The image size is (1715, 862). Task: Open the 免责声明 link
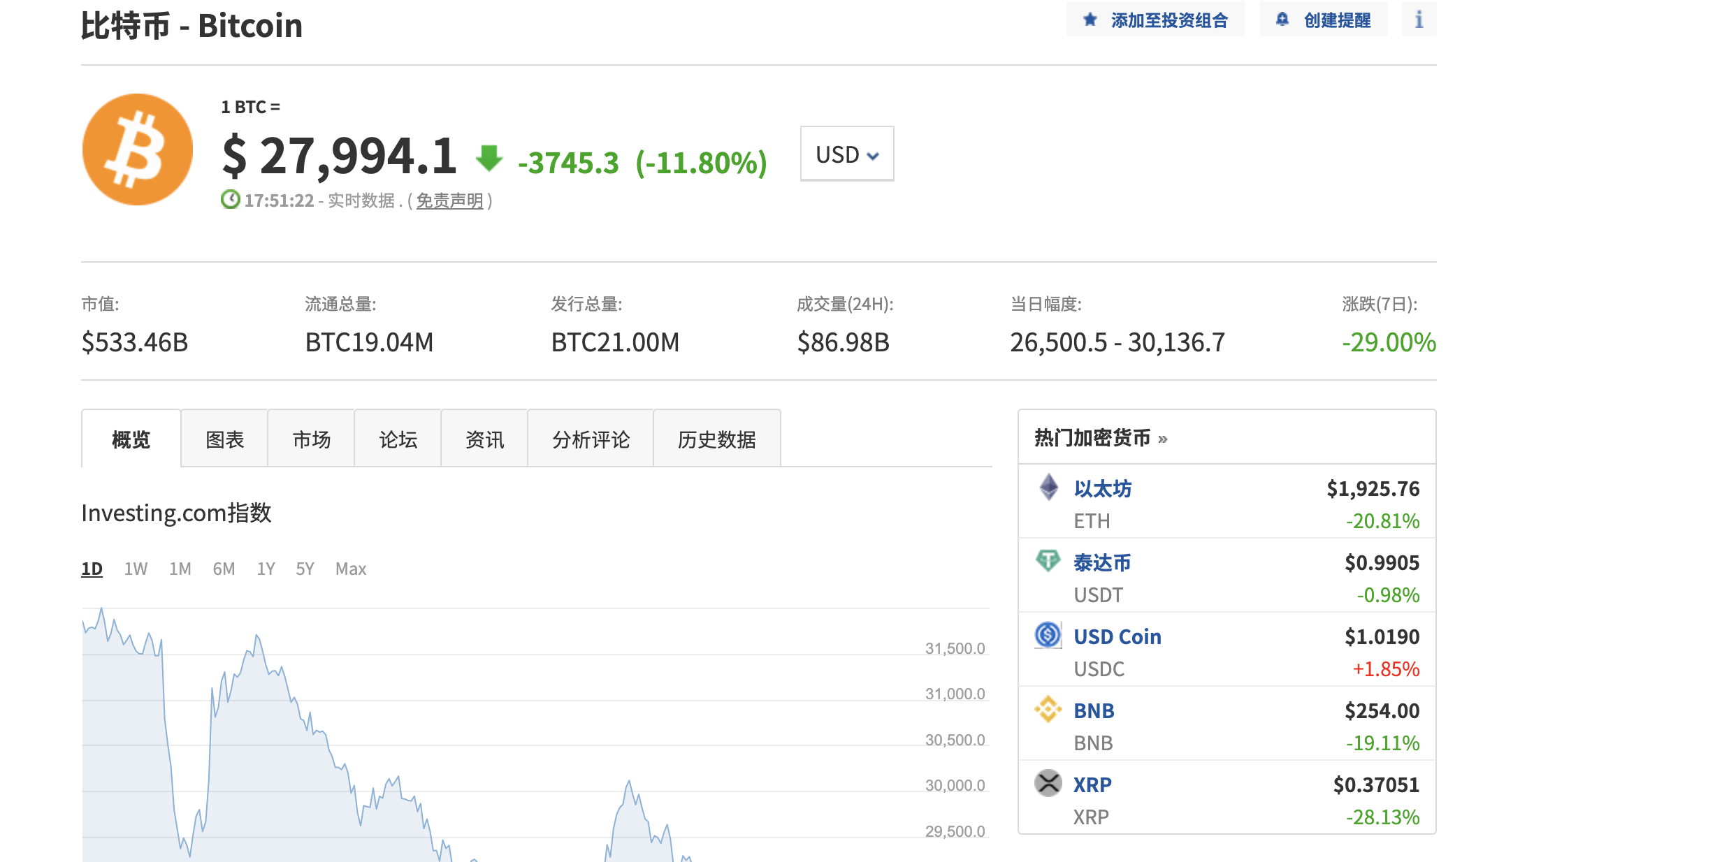tap(449, 201)
